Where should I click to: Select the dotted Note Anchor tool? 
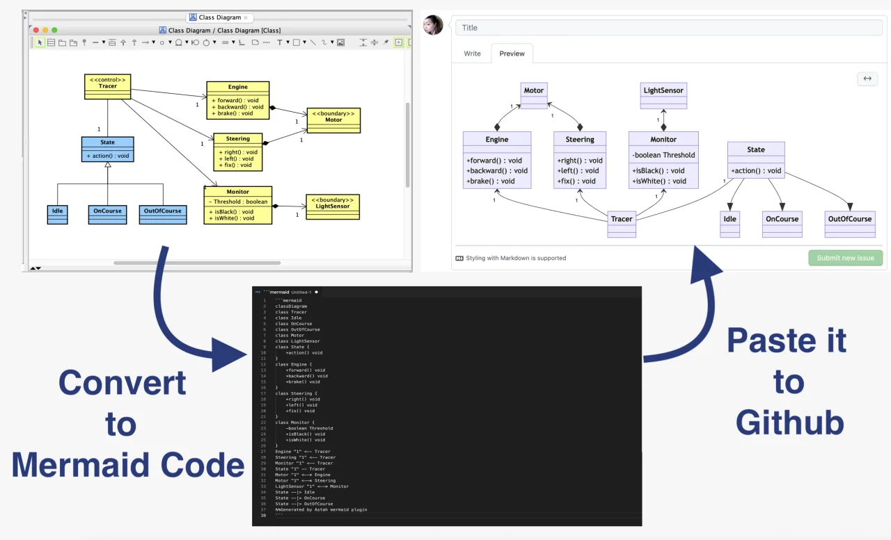click(267, 42)
